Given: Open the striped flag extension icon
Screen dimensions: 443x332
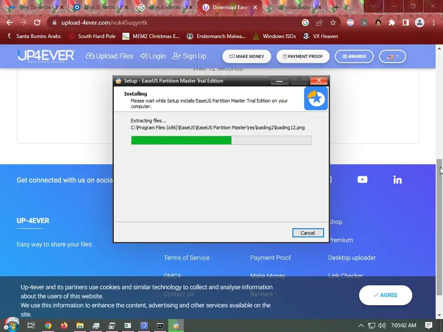Looking at the screenshot, I should coord(350,22).
